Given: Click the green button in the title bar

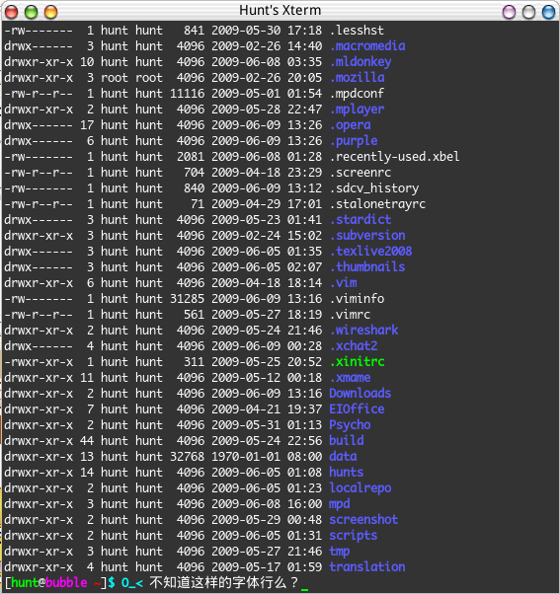Looking at the screenshot, I should point(31,12).
